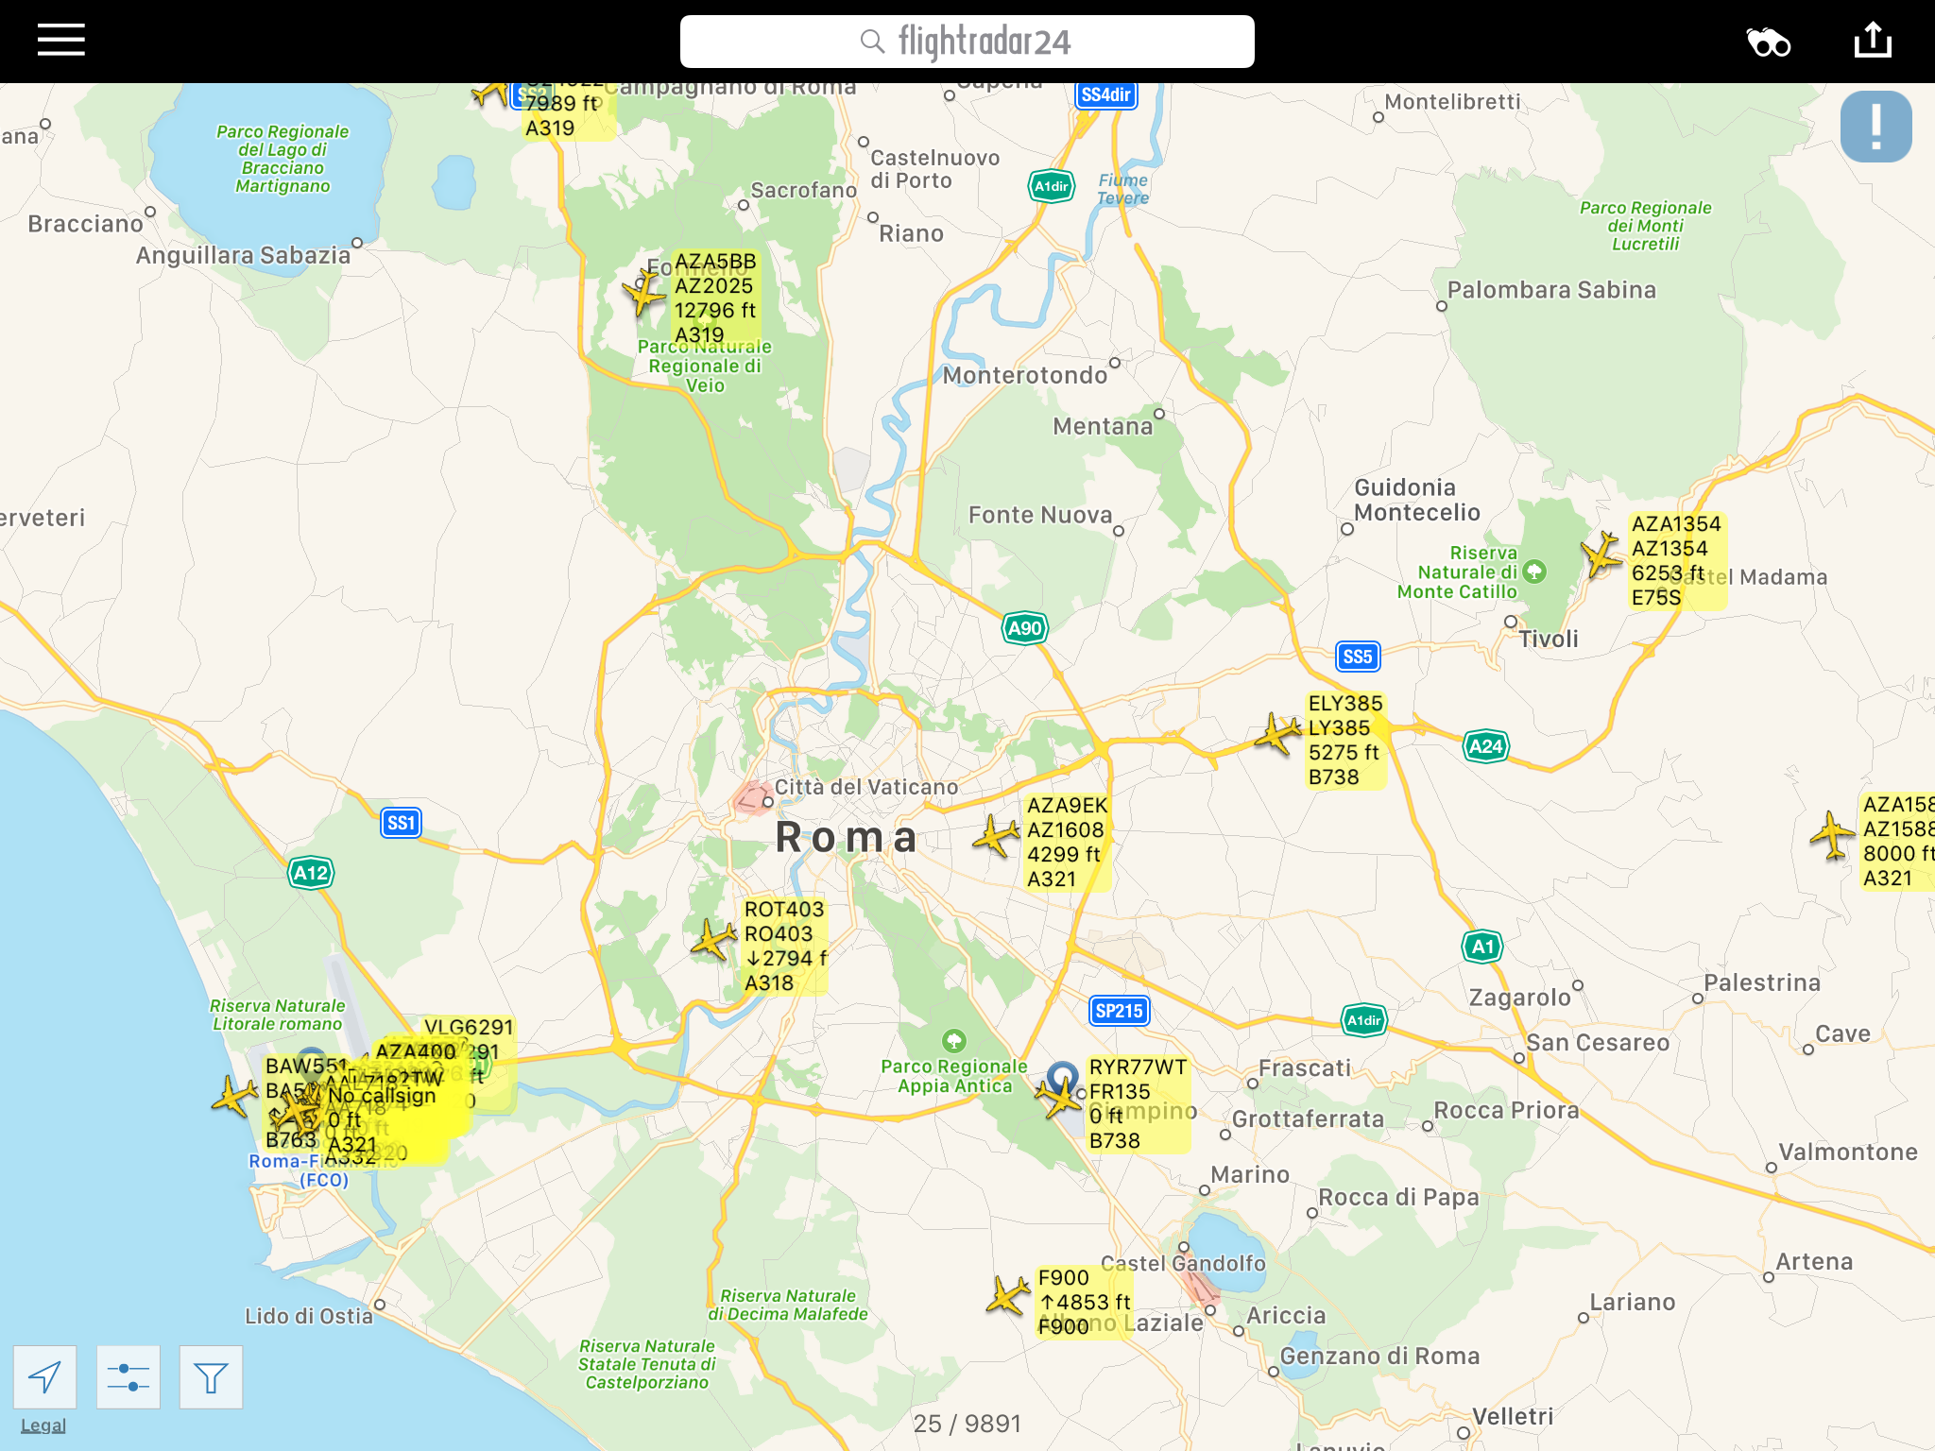Open the blue exclamation alert button
The width and height of the screenshot is (1935, 1451).
click(1875, 127)
